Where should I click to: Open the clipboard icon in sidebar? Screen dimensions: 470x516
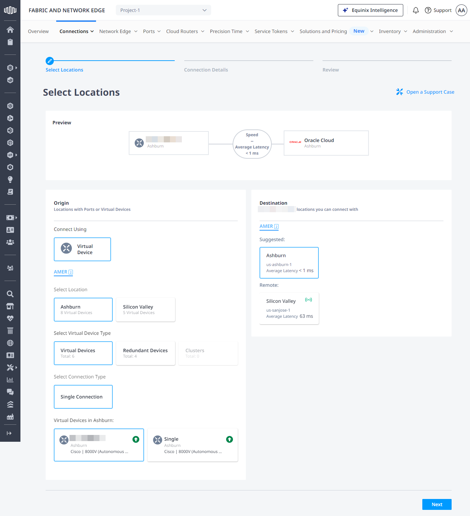coord(10,42)
